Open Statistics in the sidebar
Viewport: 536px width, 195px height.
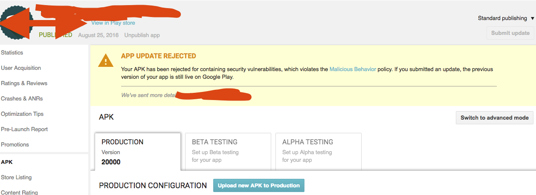pyautogui.click(x=12, y=53)
